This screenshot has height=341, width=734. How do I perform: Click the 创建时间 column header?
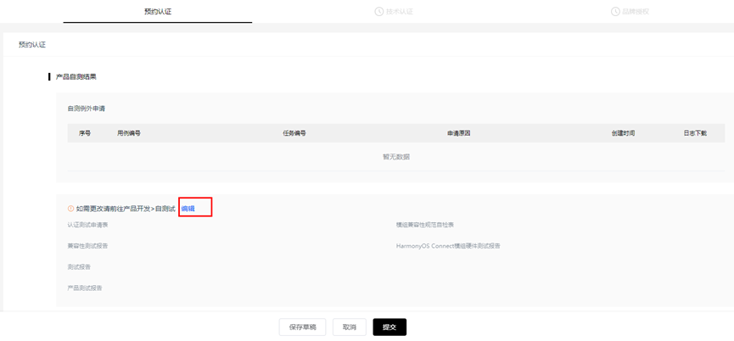click(x=623, y=133)
